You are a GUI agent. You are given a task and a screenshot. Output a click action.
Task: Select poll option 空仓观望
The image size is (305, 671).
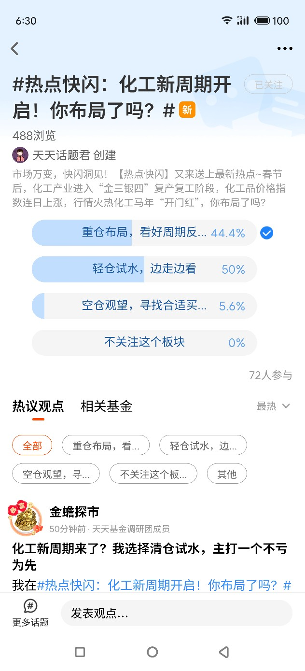click(x=144, y=306)
